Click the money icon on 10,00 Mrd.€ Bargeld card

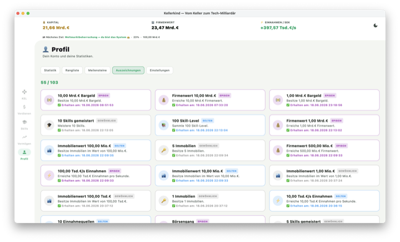[x=49, y=100]
